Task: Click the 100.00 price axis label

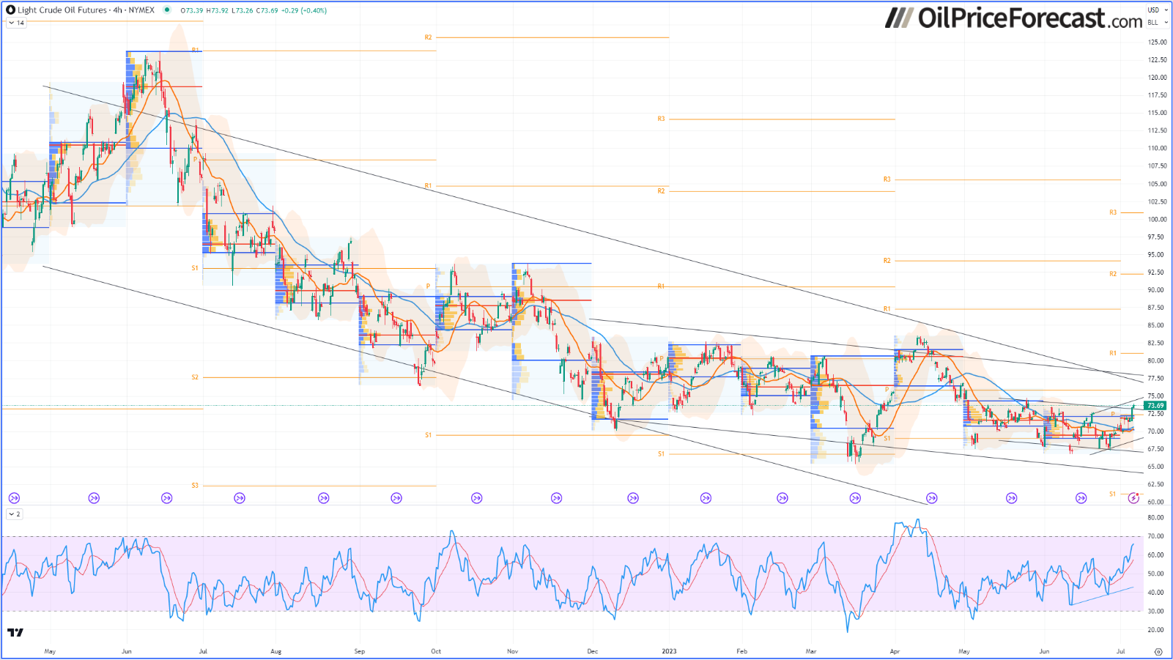Action: (x=1157, y=219)
